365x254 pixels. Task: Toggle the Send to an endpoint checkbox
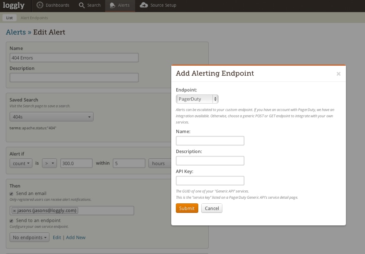pos(12,220)
